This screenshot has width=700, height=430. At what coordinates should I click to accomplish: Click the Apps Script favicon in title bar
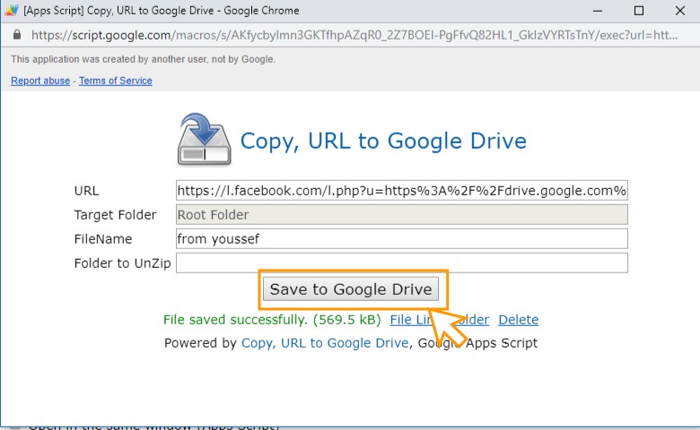click(x=12, y=11)
